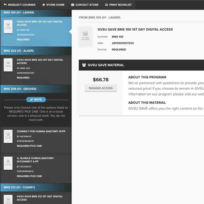Click the author value BMS 100 in details

click(118, 37)
